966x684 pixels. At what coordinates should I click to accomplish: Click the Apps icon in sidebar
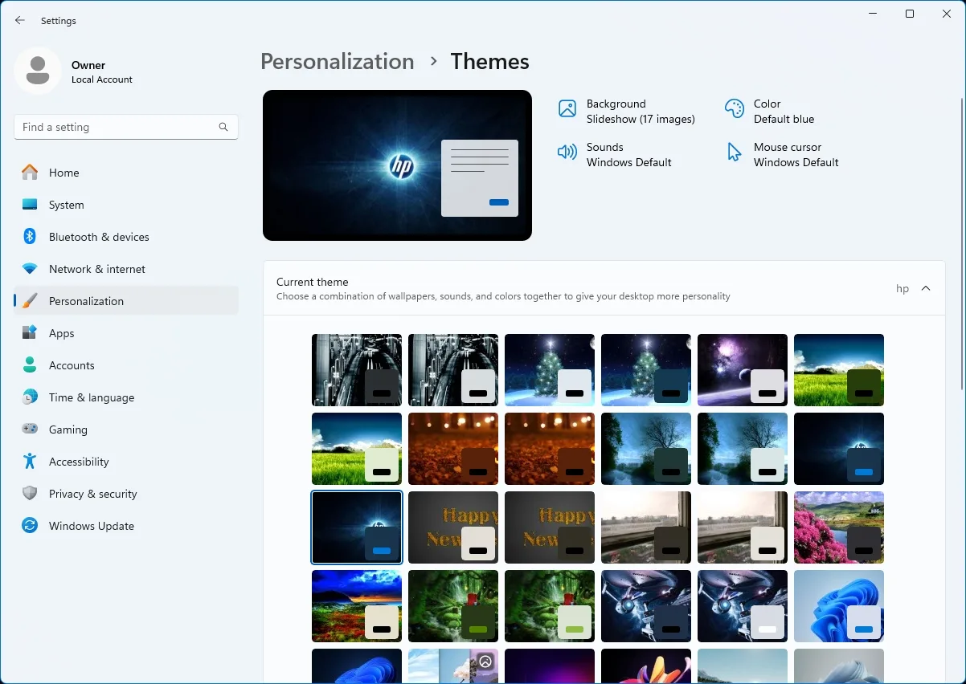[x=30, y=333]
